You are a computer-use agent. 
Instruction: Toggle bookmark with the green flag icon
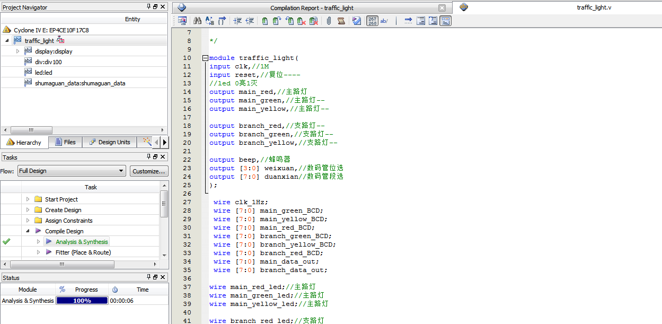point(264,21)
